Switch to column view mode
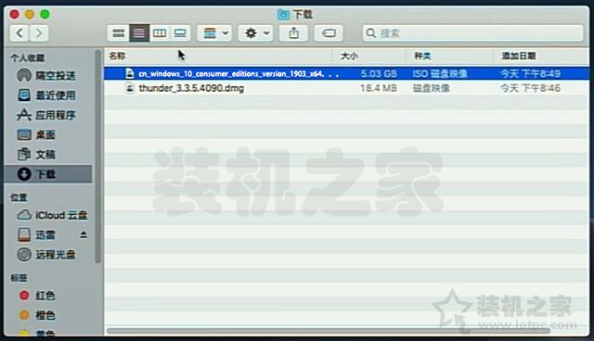Viewport: 594px width, 341px height. [160, 33]
